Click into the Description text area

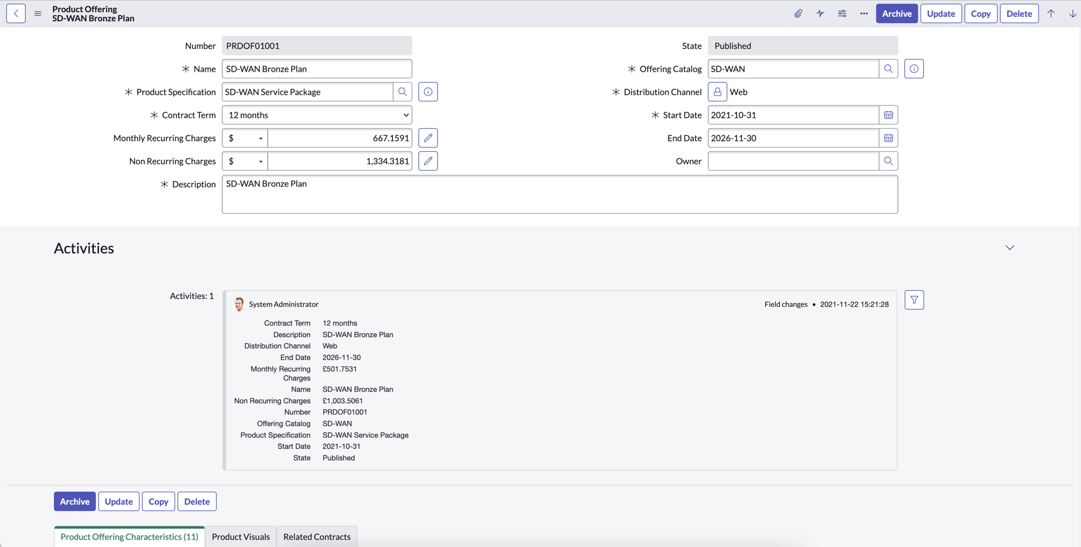(560, 194)
